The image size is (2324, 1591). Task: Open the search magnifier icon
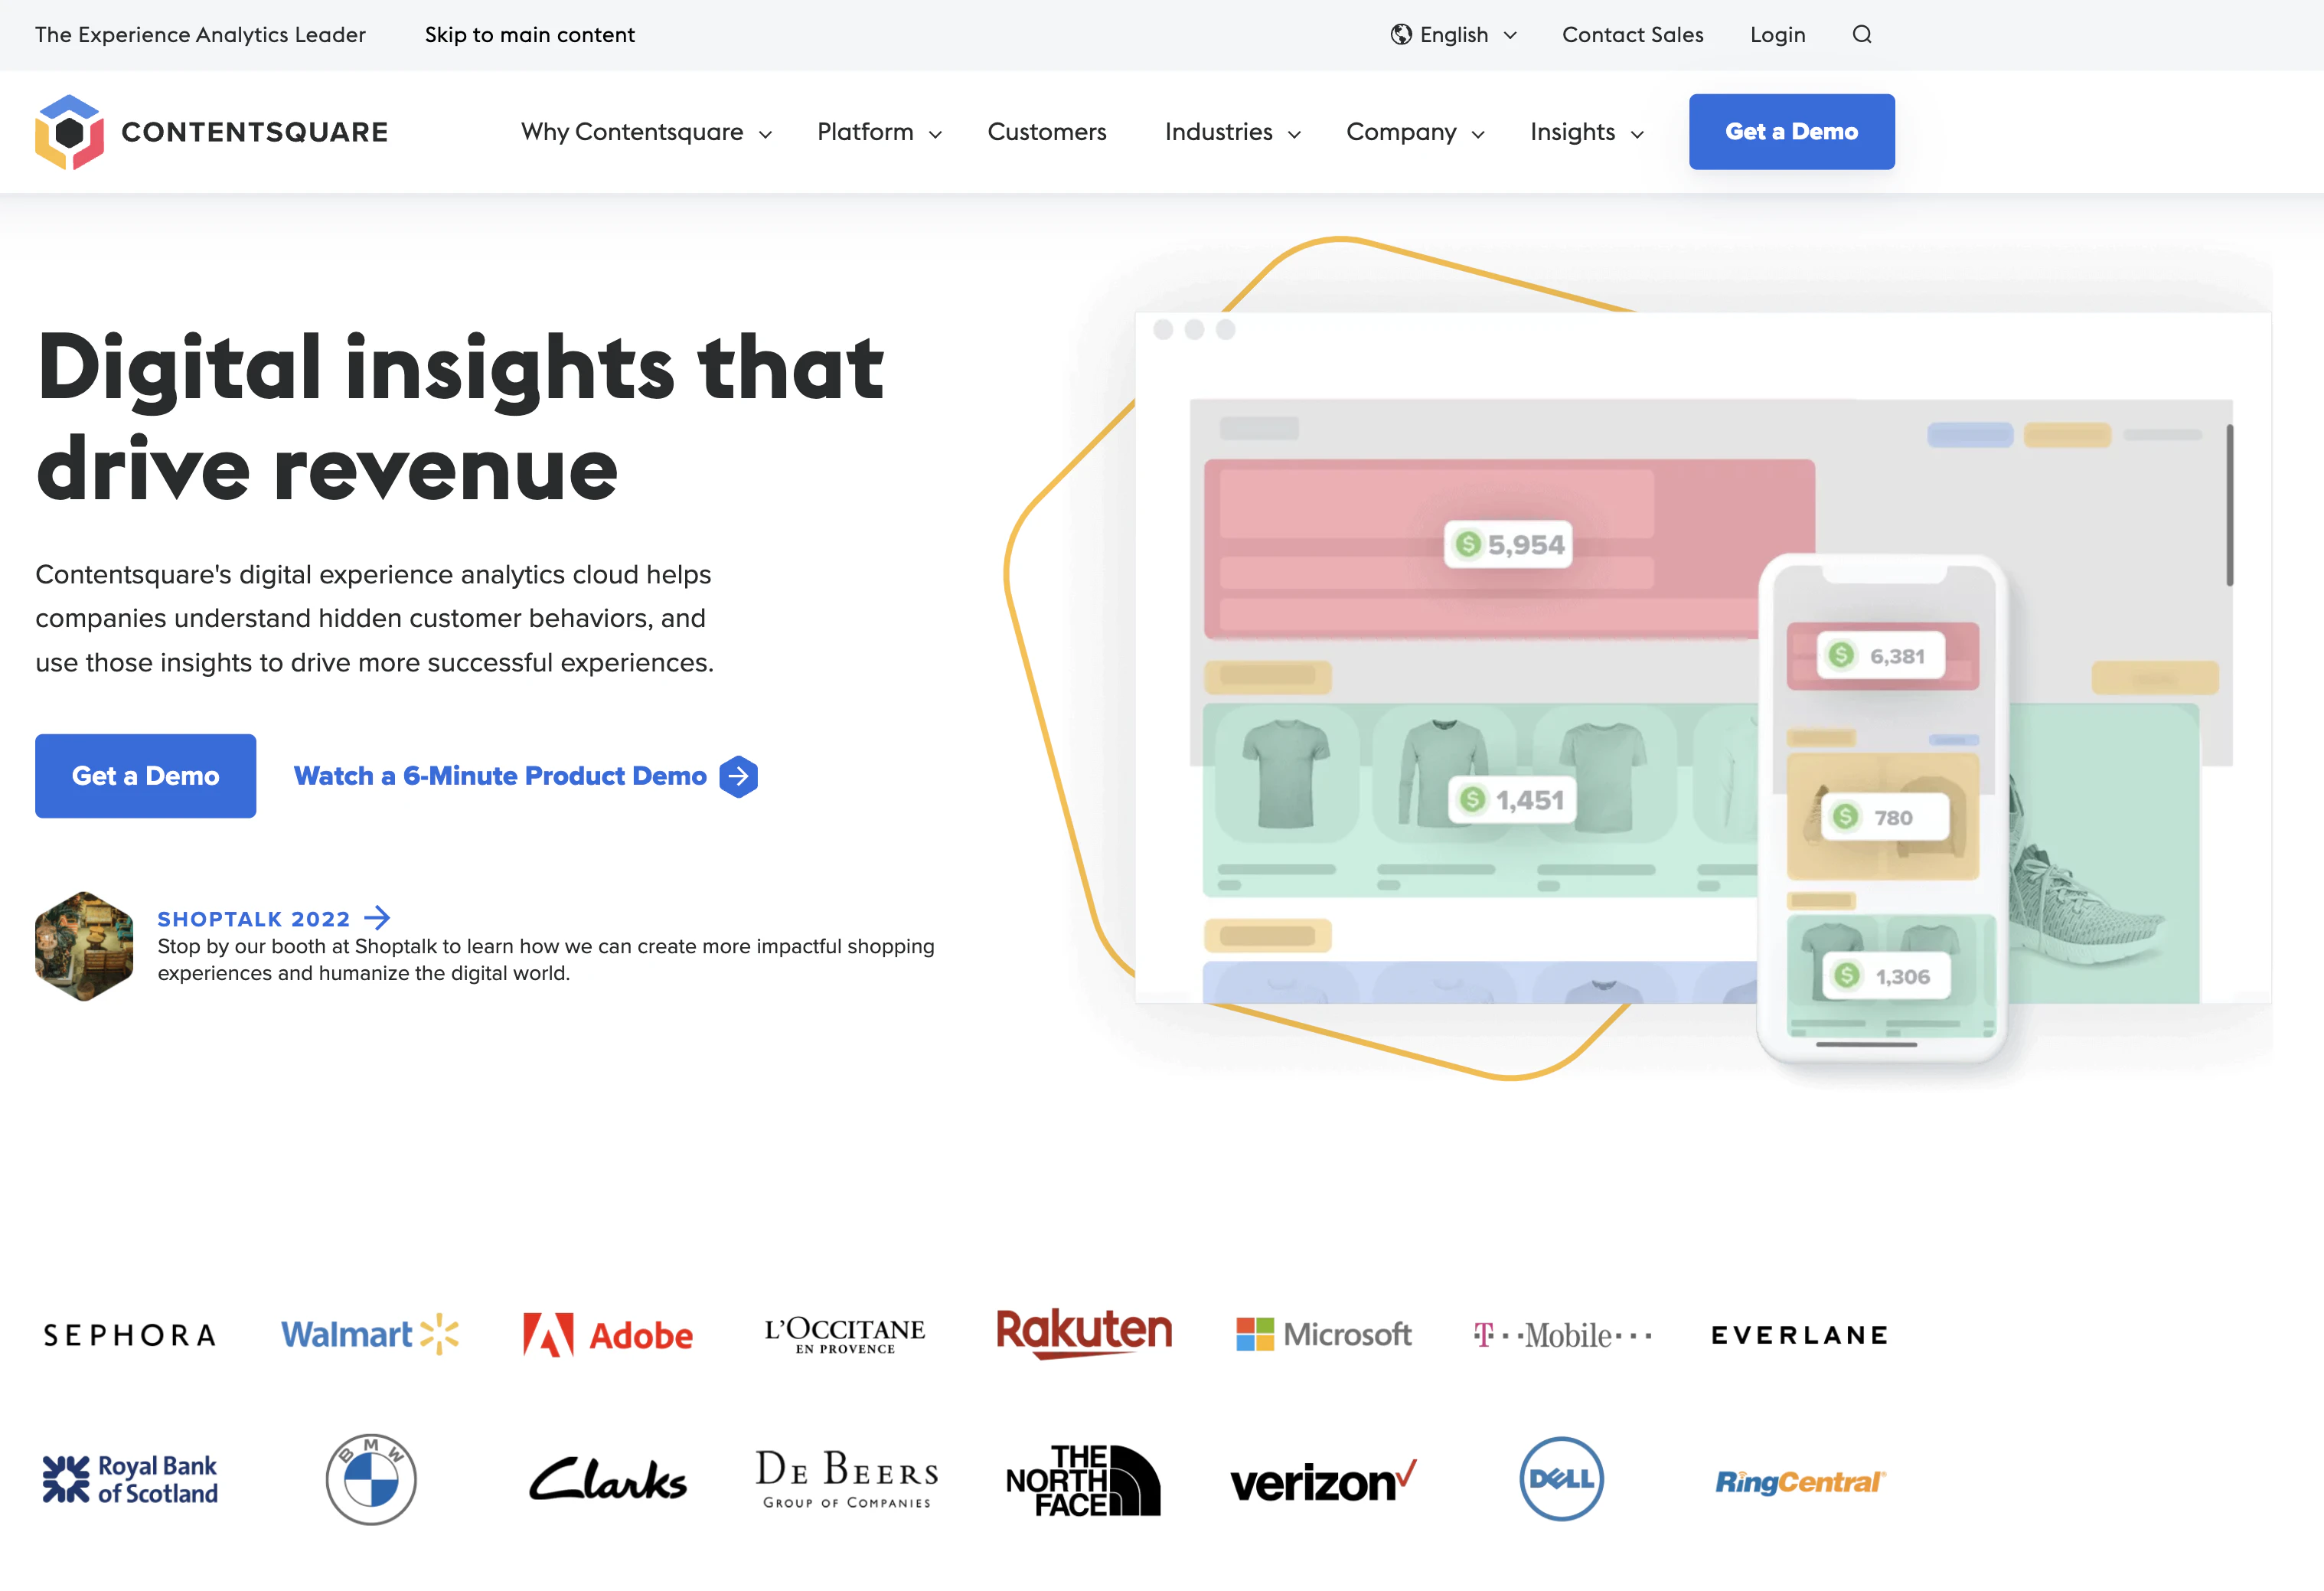(1861, 35)
